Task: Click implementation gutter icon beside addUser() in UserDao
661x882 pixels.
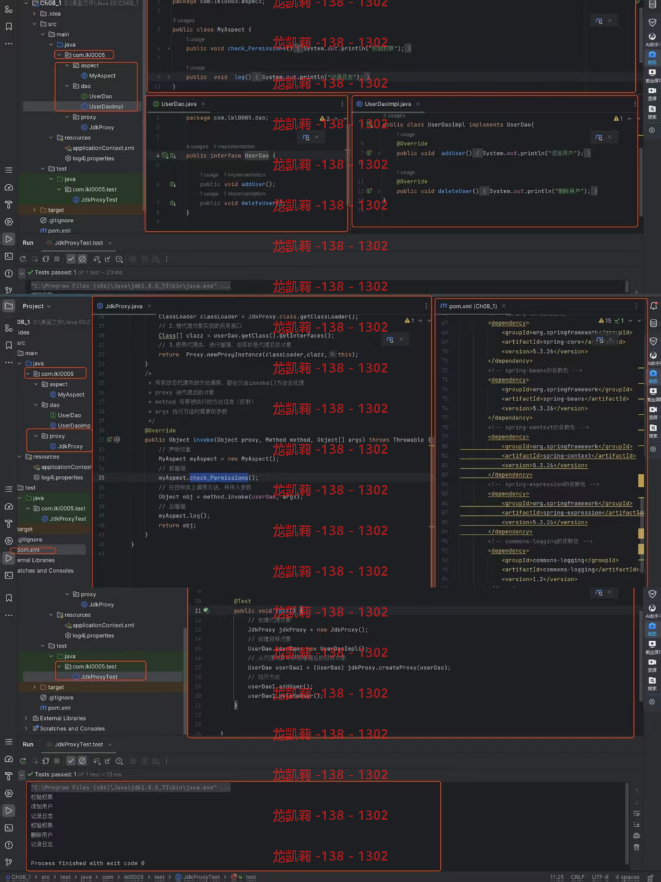Action: (172, 184)
